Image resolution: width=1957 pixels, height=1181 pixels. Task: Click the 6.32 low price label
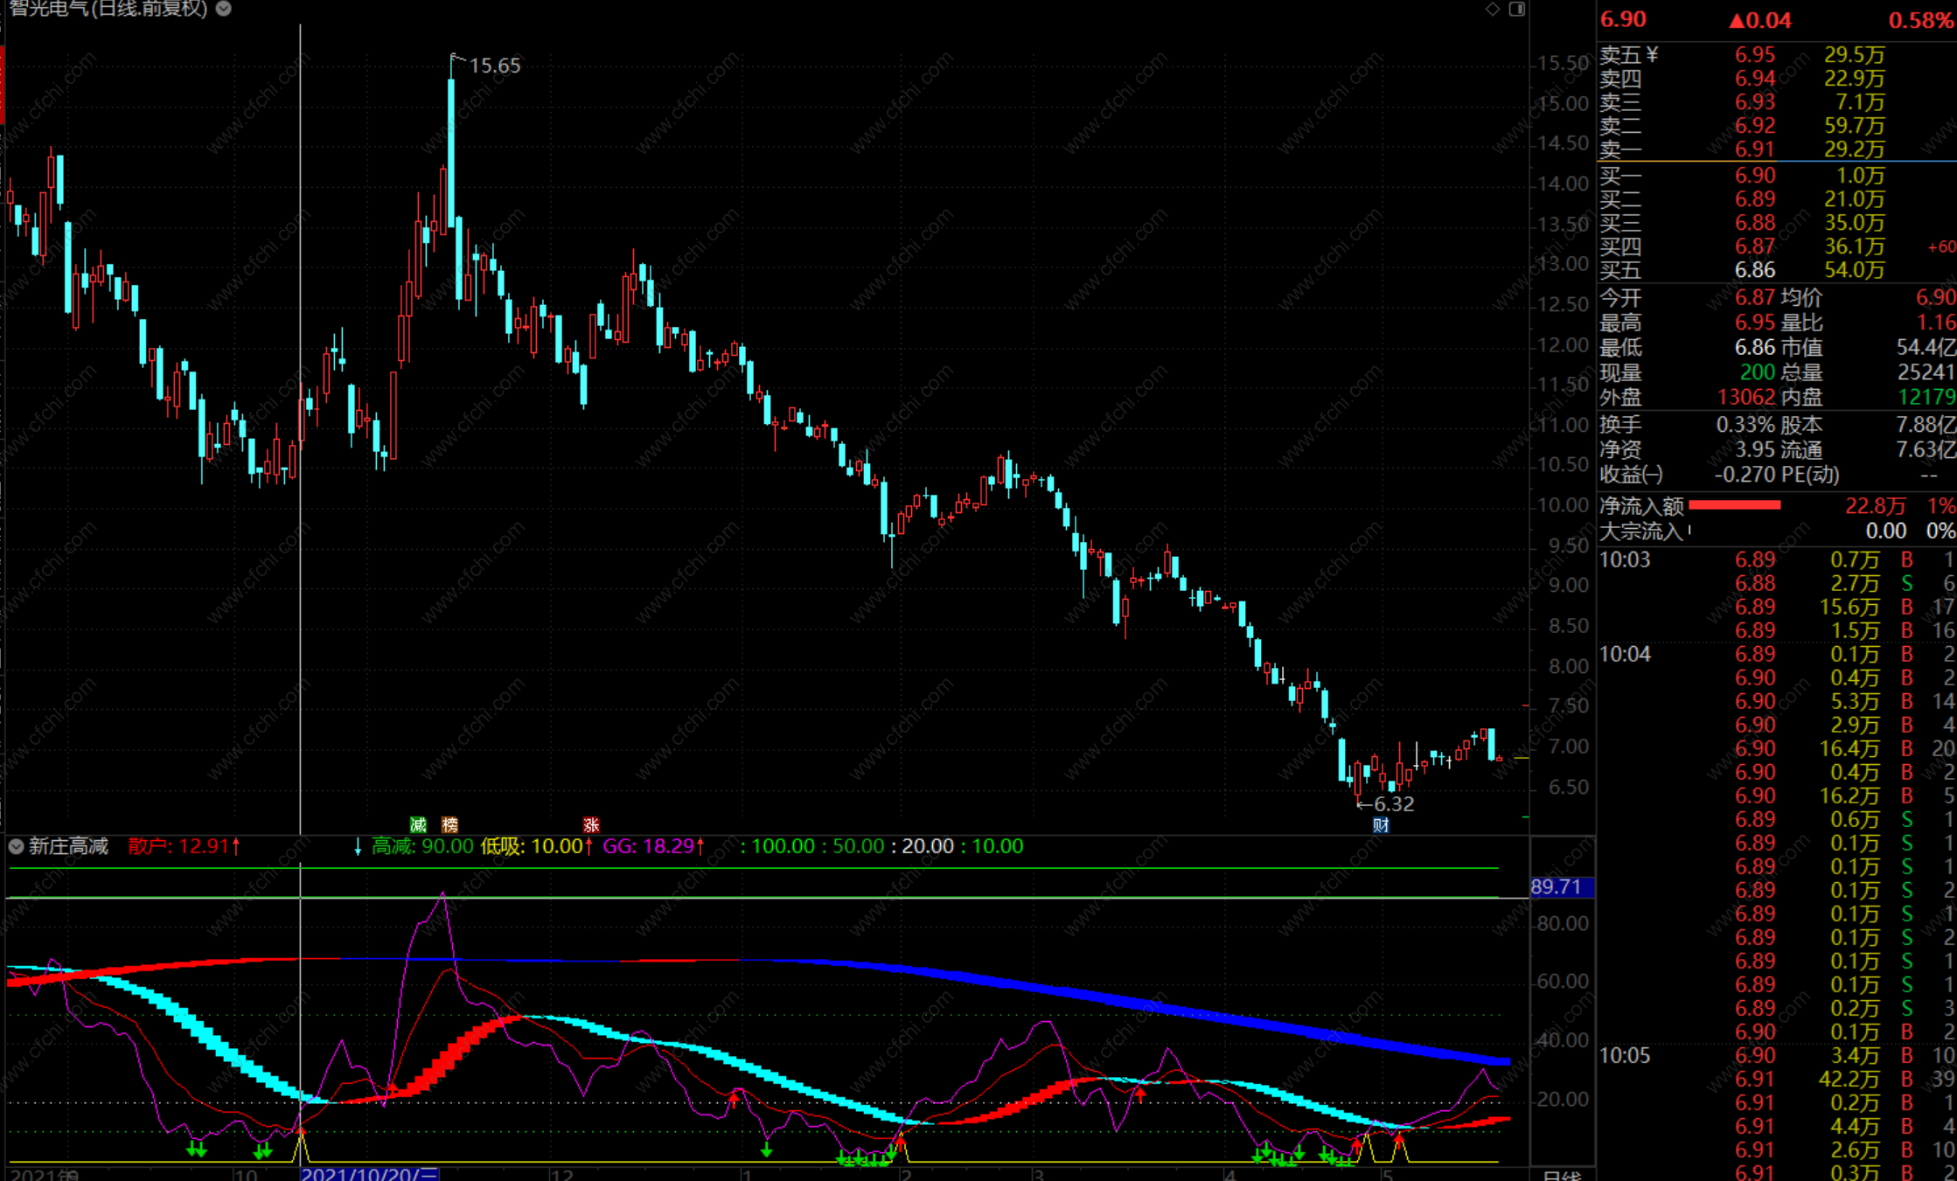(1393, 803)
